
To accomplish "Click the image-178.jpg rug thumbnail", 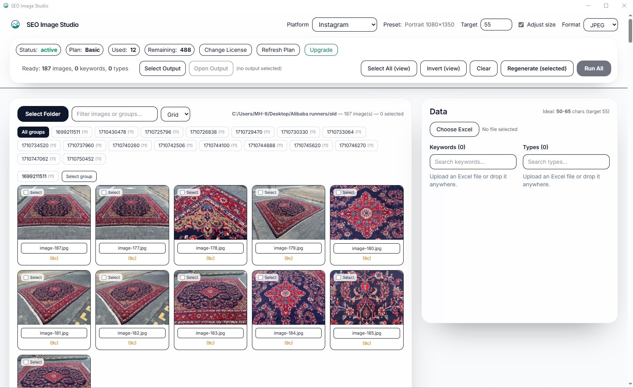I will click(210, 212).
